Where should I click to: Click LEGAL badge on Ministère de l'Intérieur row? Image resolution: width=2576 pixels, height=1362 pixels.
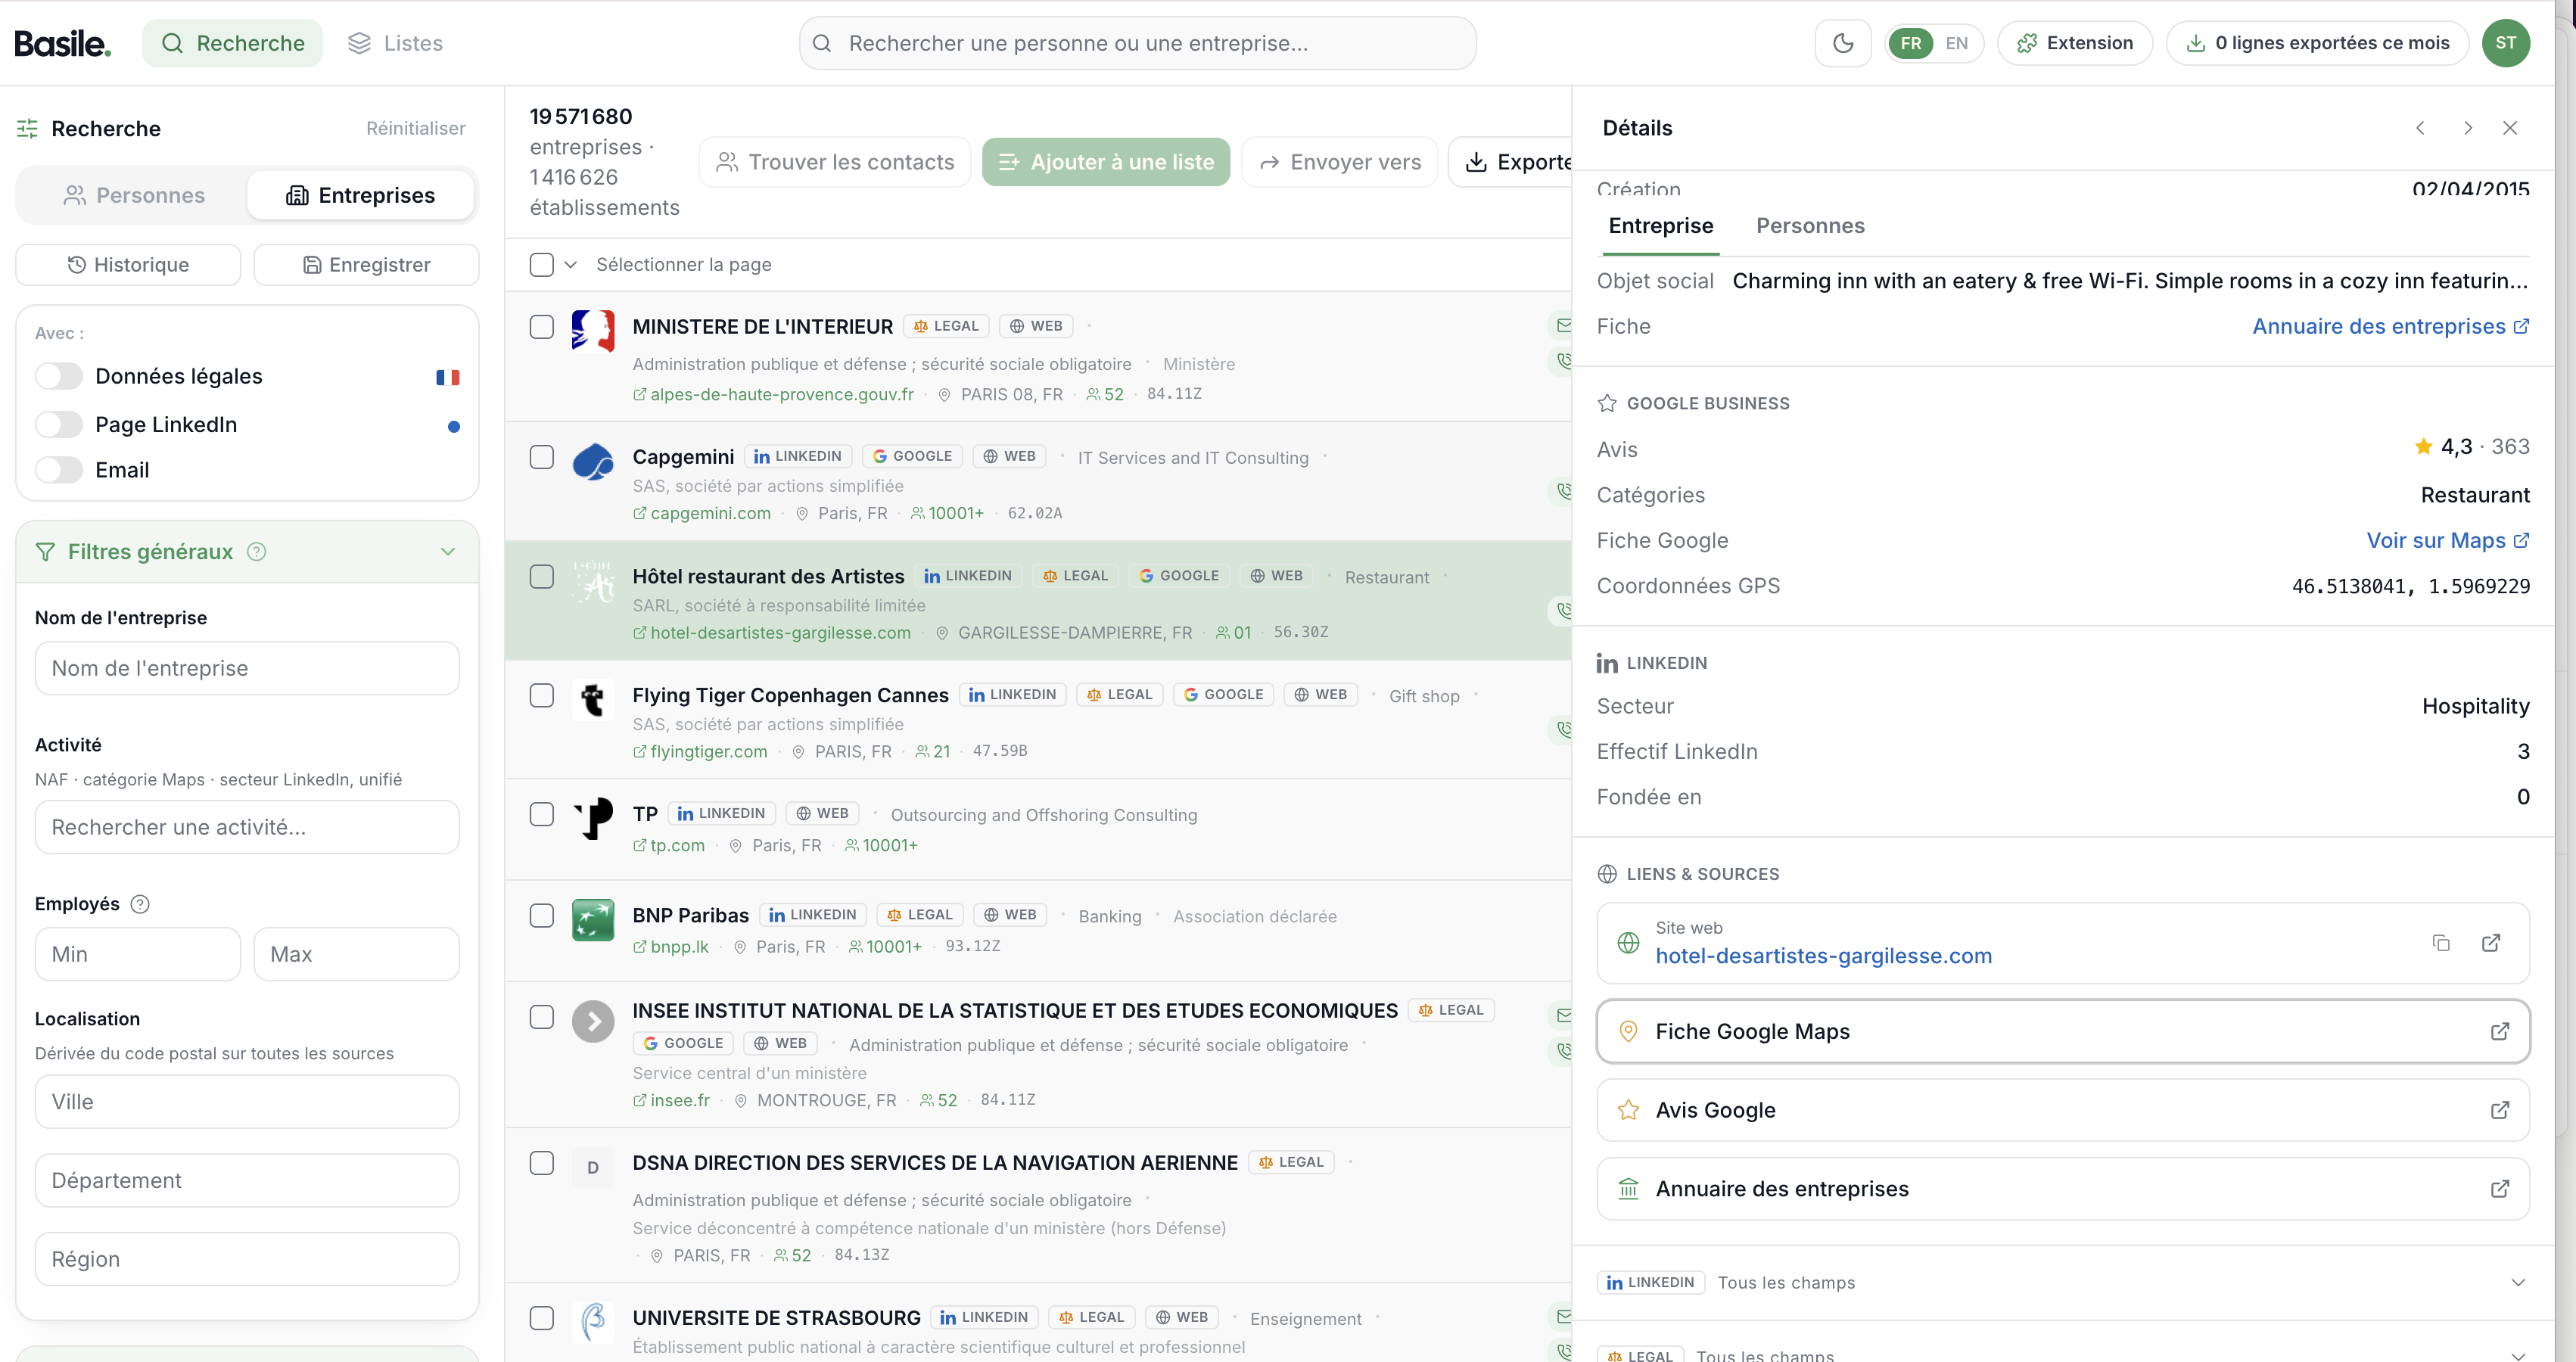coord(946,326)
